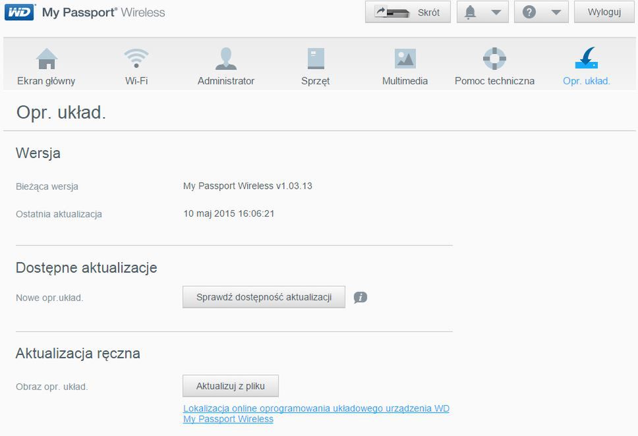Go to the Ekran główny tab
The image size is (638, 436).
click(x=46, y=81)
